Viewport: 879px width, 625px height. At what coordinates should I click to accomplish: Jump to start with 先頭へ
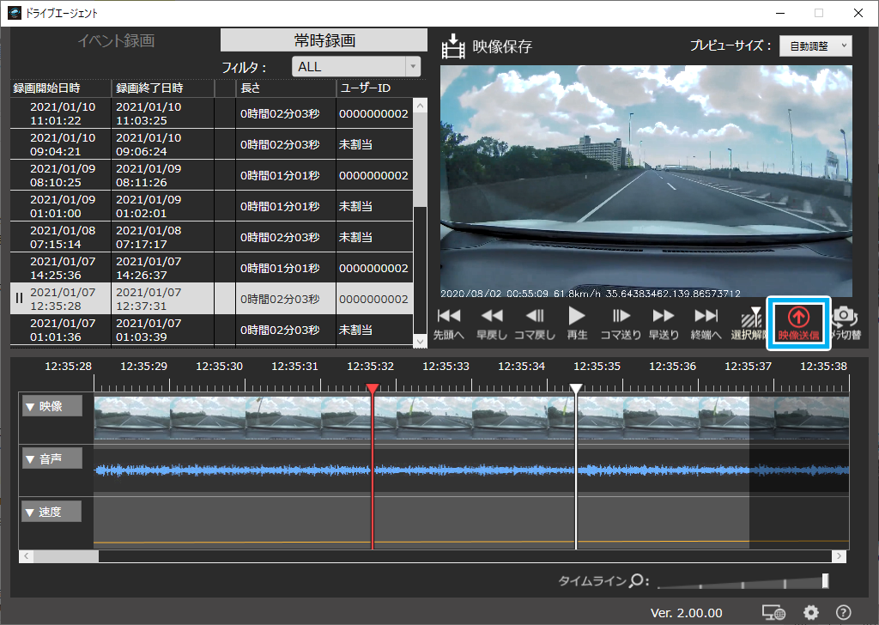point(449,317)
